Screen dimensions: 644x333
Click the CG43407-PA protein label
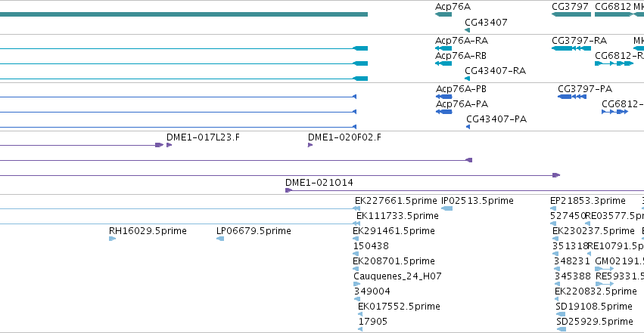point(496,119)
